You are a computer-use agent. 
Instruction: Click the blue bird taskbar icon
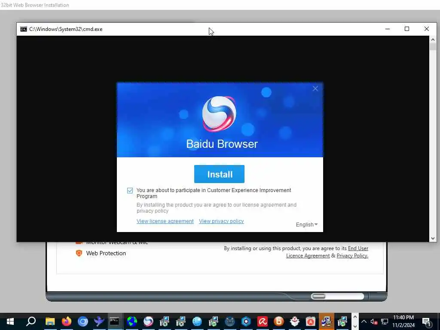(x=99, y=321)
